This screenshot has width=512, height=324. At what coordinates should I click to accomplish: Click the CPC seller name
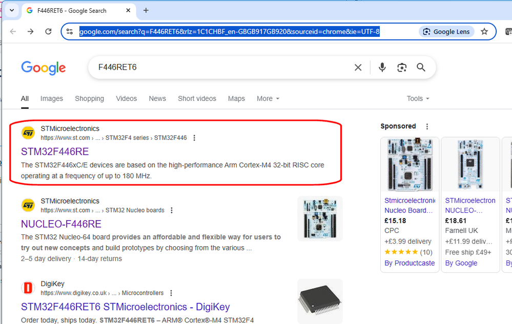(x=392, y=230)
